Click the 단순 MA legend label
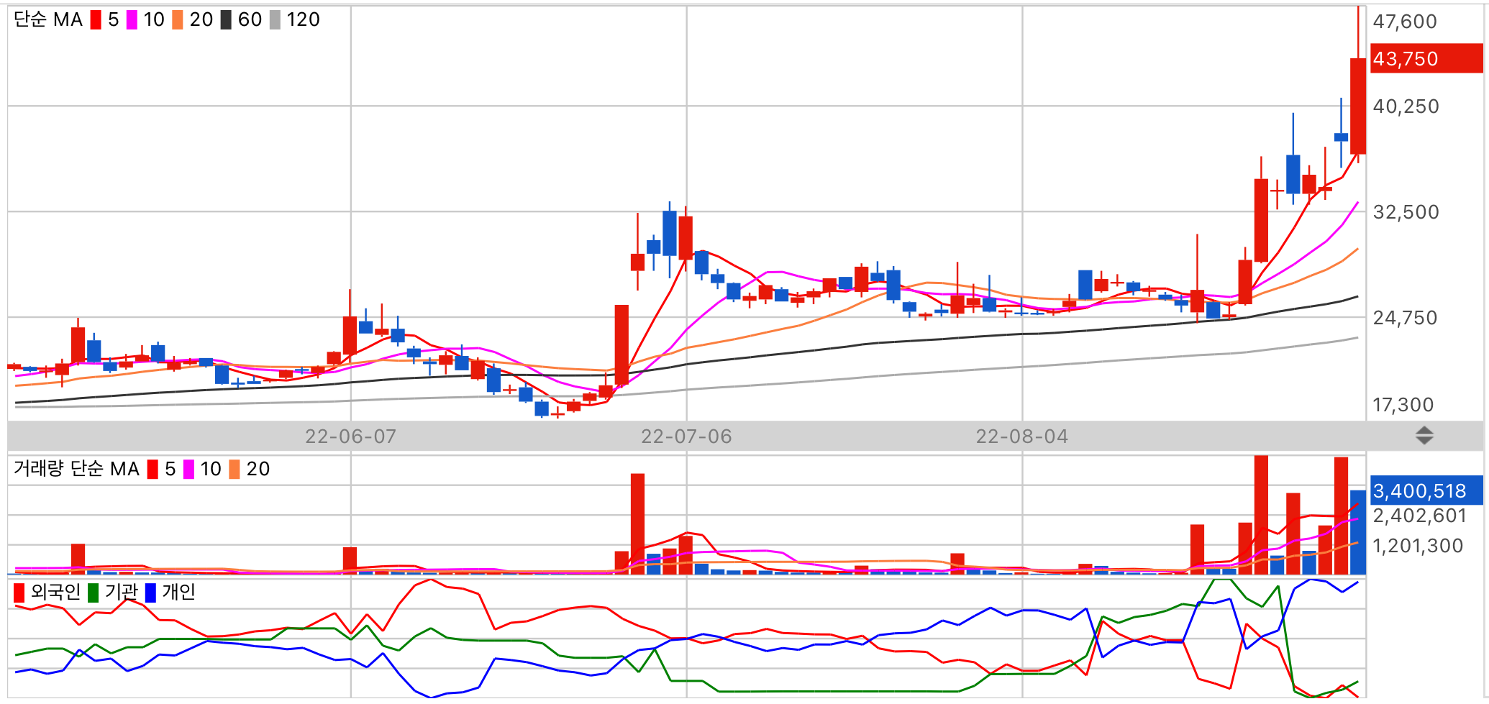This screenshot has width=1489, height=704. (48, 19)
